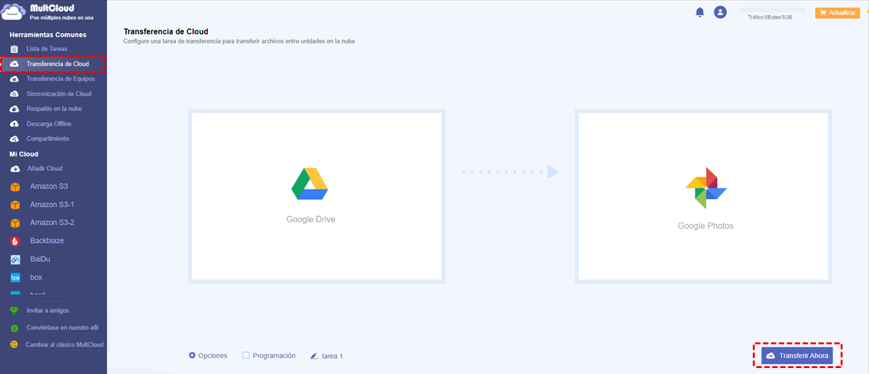Click the Transferencia de Equipos icon
Screen dimensions: 869x374
[x=15, y=78]
